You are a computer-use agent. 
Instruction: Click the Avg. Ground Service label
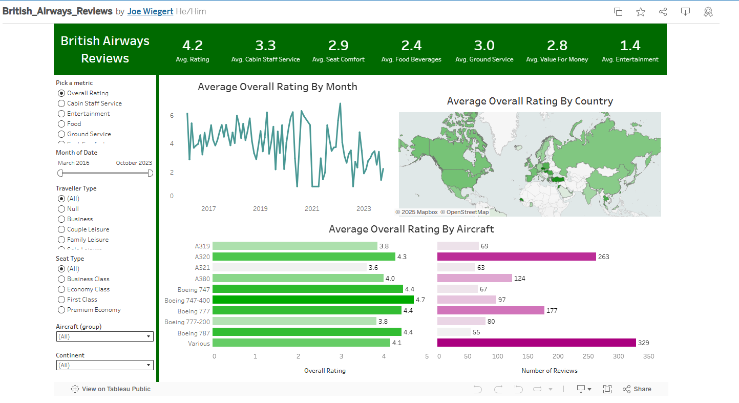tap(484, 59)
